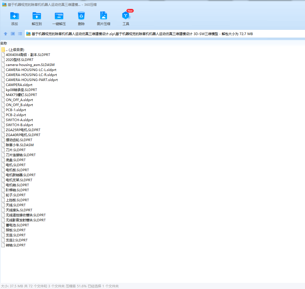This screenshot has height=289, width=305.
Task: Select ZGA25RP电机.SLDPRT file
Action: (x=23, y=130)
